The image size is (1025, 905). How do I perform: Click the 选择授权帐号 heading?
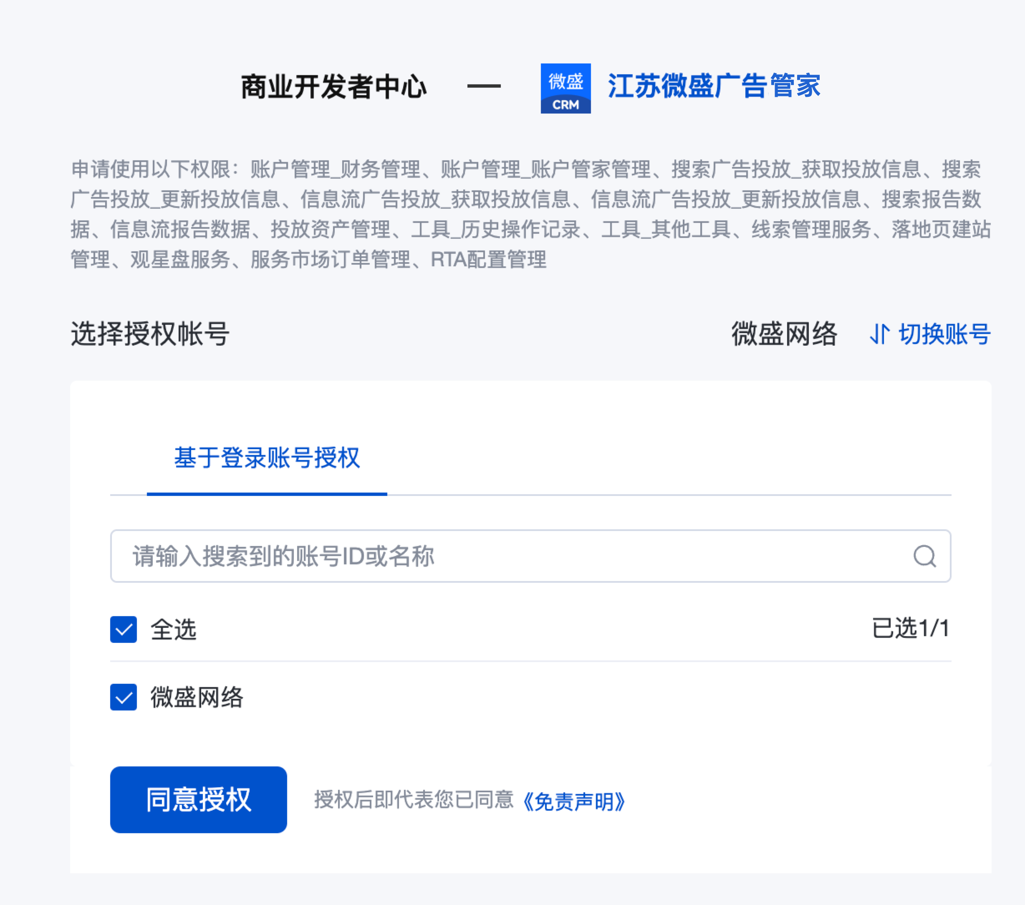[x=150, y=334]
